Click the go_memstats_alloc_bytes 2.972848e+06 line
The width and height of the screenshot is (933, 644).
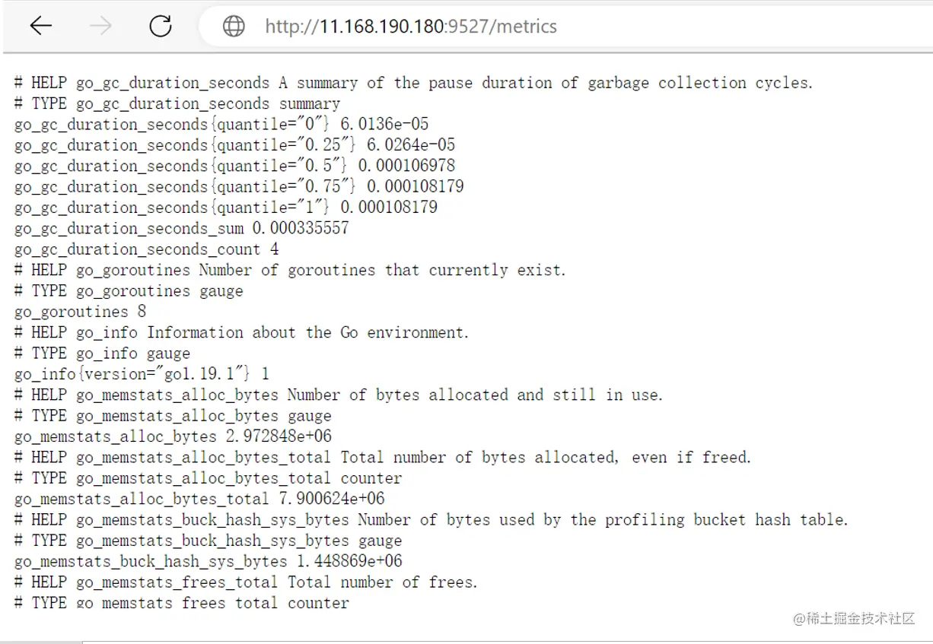pos(173,436)
